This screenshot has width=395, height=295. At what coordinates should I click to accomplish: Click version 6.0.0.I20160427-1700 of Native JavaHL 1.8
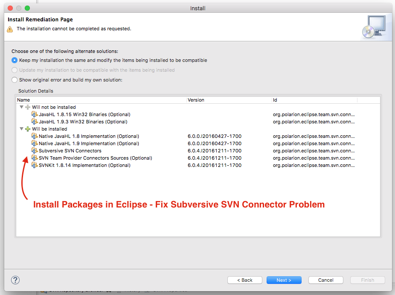(215, 136)
